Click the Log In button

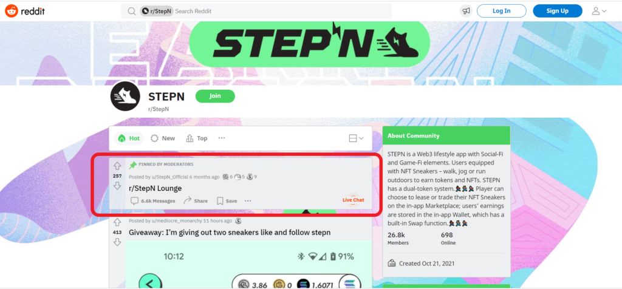501,11
